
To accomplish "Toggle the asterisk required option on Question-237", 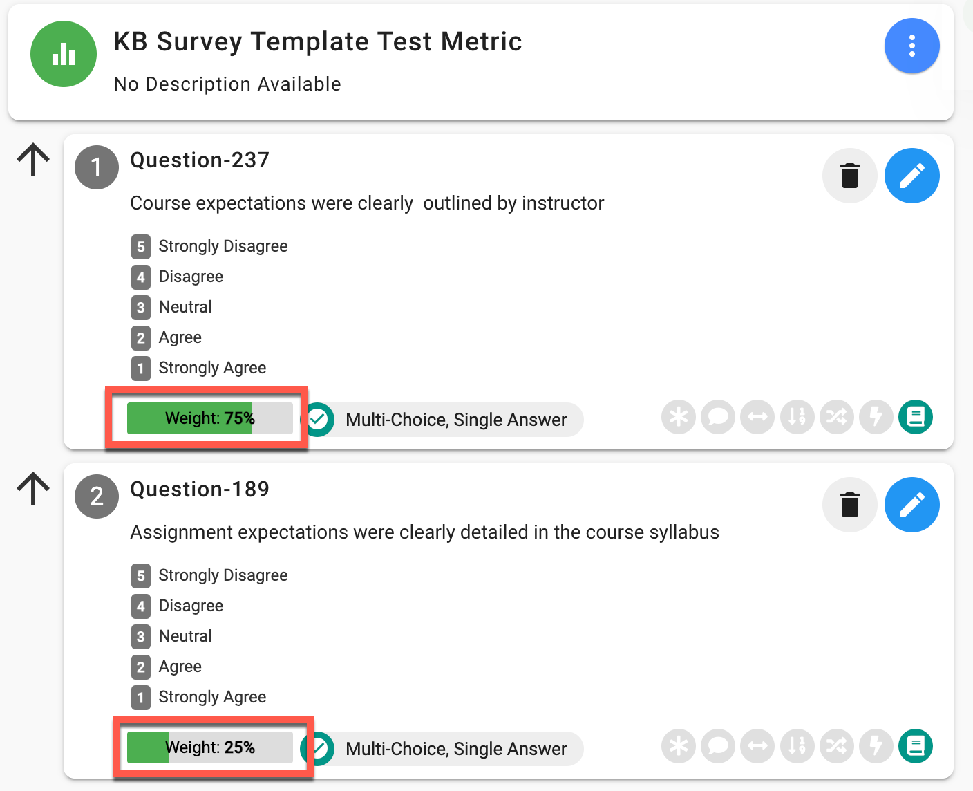I will (x=679, y=417).
